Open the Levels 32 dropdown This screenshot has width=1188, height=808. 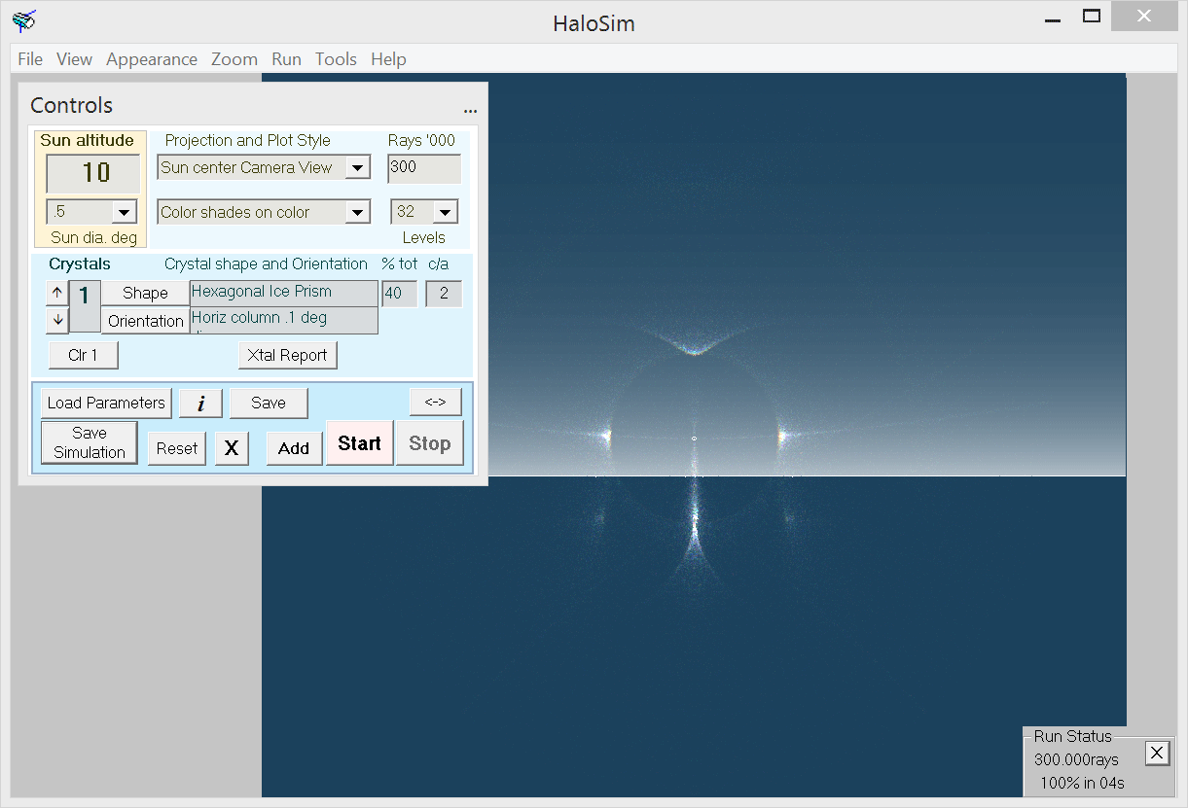(446, 212)
